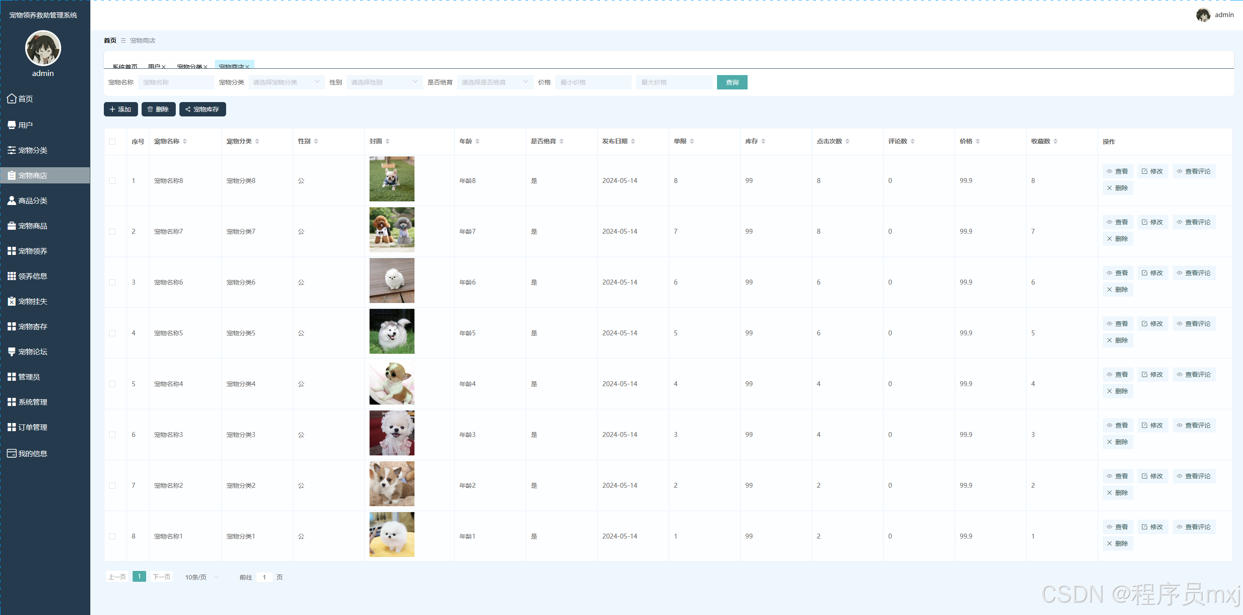
Task: Click the home icon beside 首页
Action: (12, 98)
